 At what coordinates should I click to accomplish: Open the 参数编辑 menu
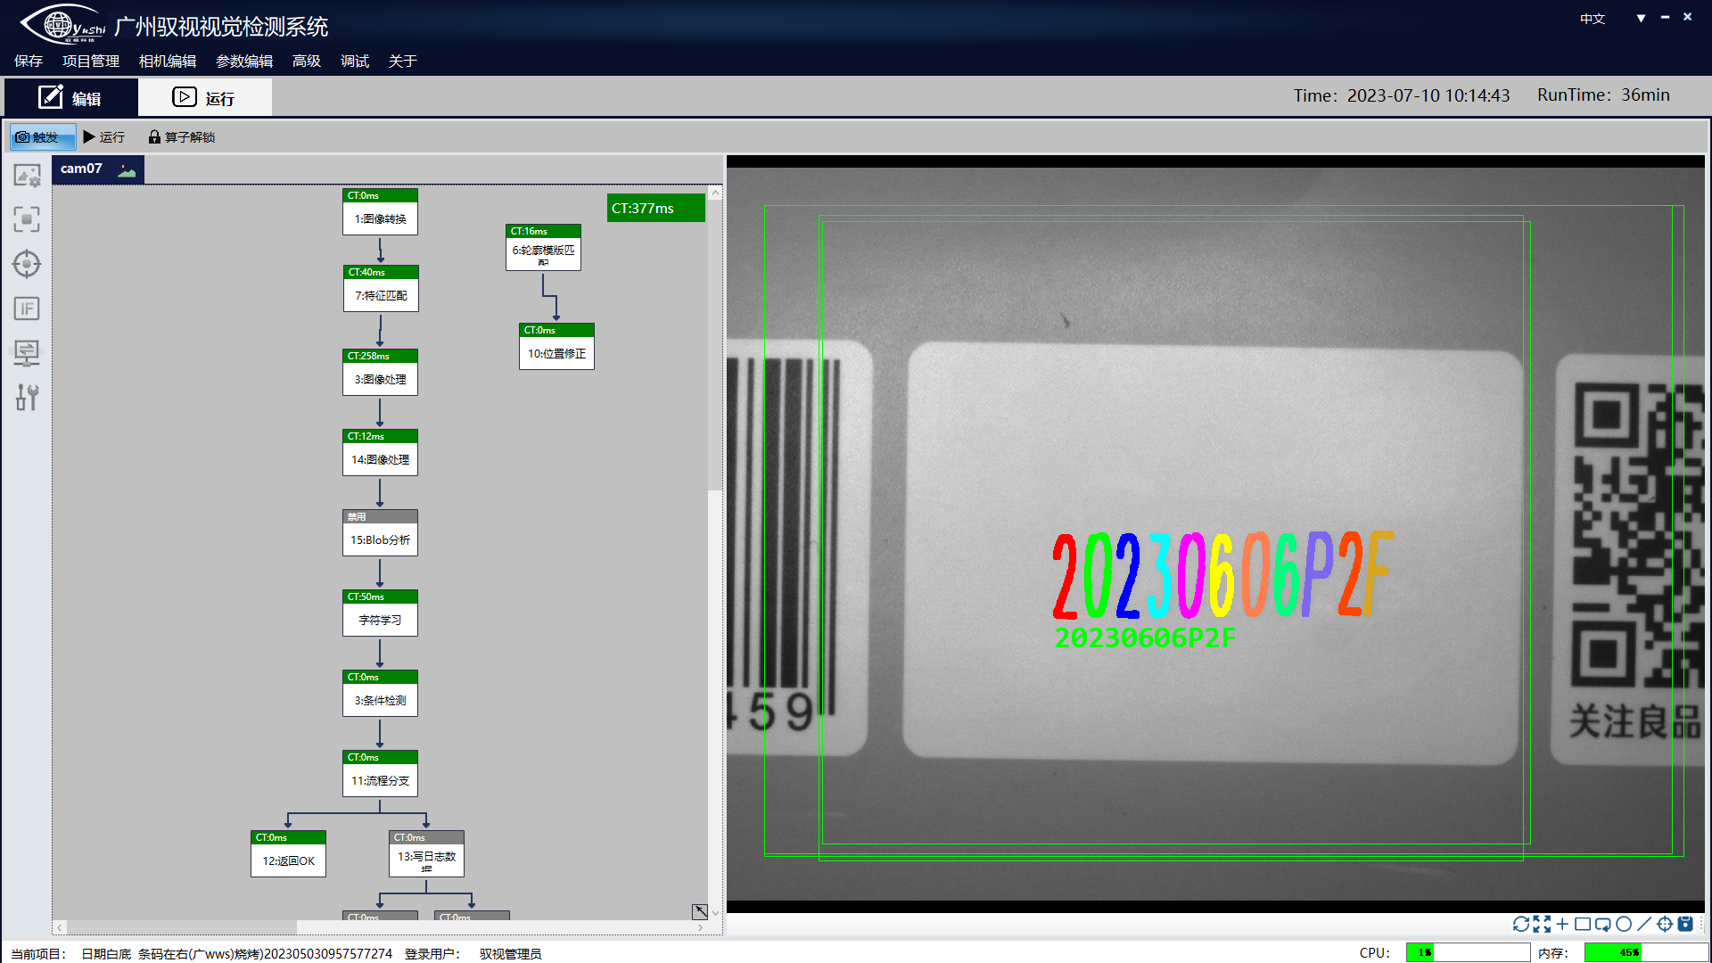(243, 62)
